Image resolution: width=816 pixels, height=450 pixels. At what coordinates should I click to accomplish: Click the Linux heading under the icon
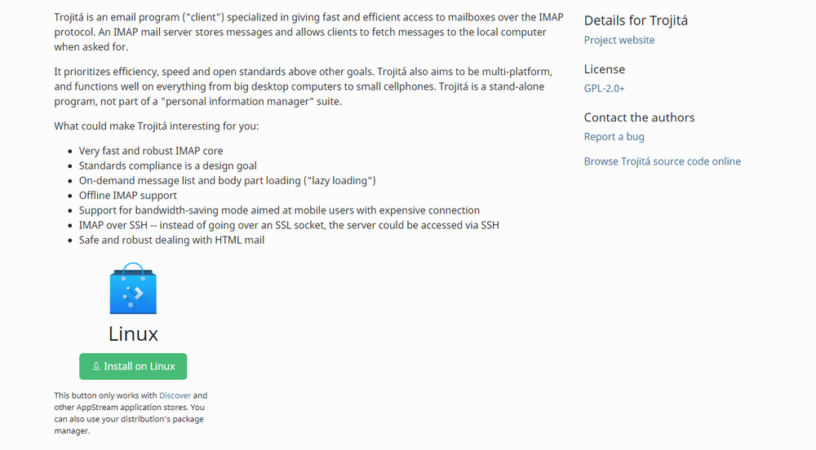tap(133, 333)
